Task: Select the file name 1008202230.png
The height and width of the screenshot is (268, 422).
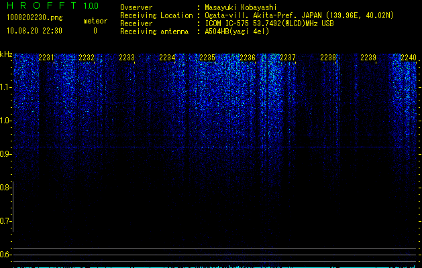Action: click(x=35, y=17)
